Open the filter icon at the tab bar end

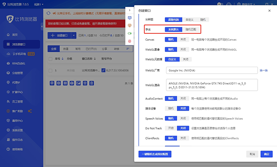pos(128,49)
